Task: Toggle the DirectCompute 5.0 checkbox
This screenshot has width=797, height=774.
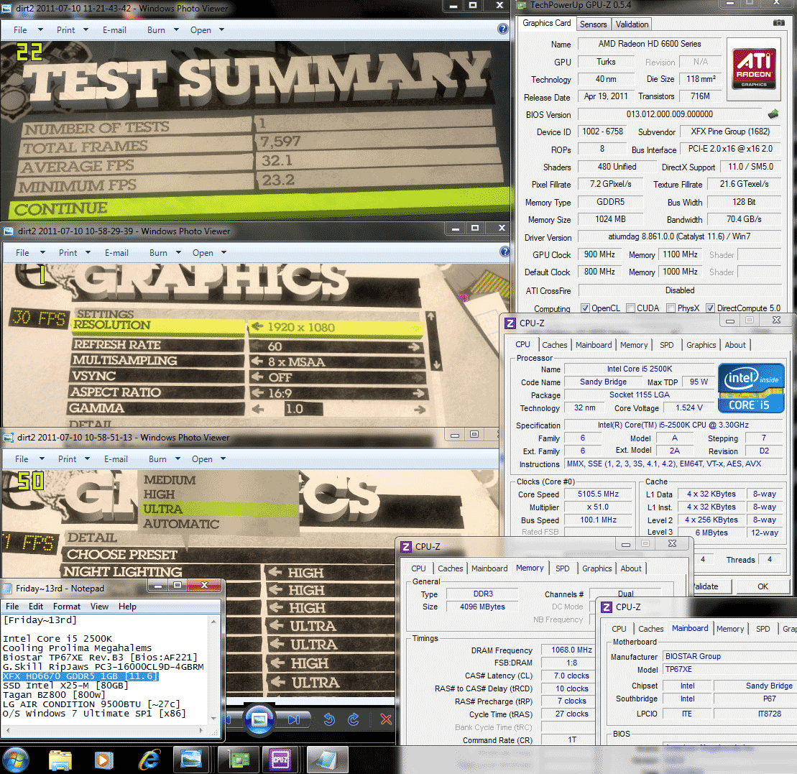Action: [x=711, y=308]
